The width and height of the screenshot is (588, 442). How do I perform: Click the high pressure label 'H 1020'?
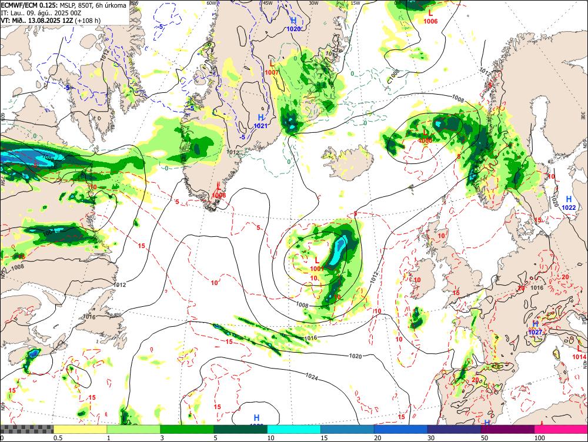[293, 24]
